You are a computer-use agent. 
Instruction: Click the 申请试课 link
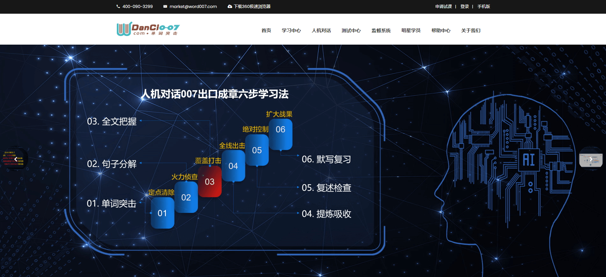pyautogui.click(x=444, y=6)
